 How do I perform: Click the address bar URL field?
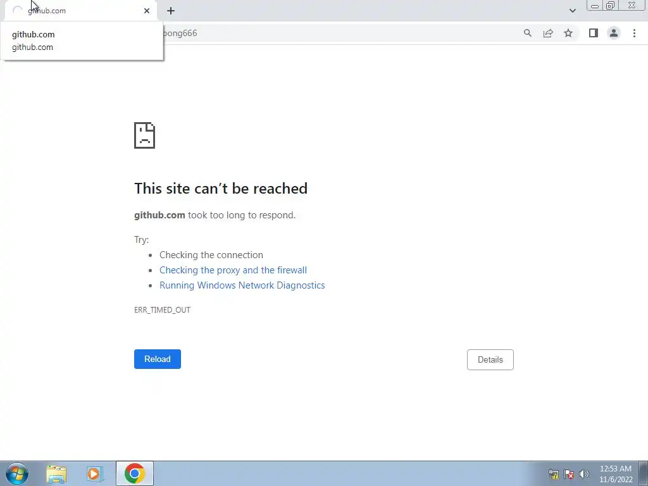tap(339, 33)
